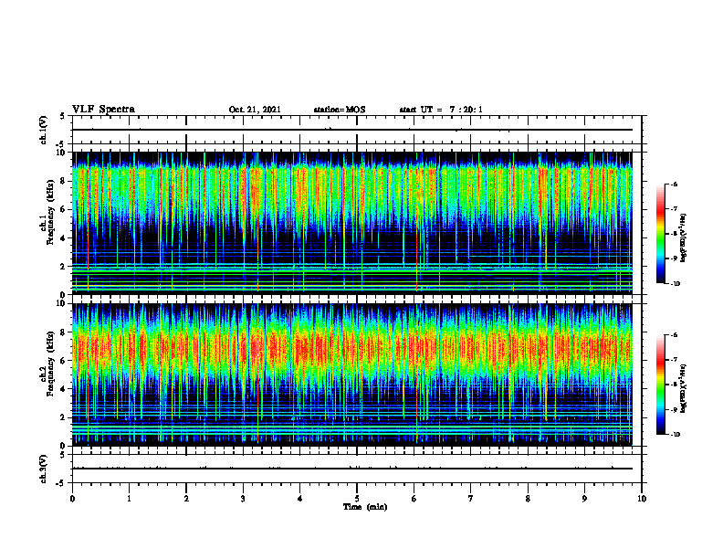Click the date "Oct. 21, 2021"
The image size is (723, 559).
255,110
